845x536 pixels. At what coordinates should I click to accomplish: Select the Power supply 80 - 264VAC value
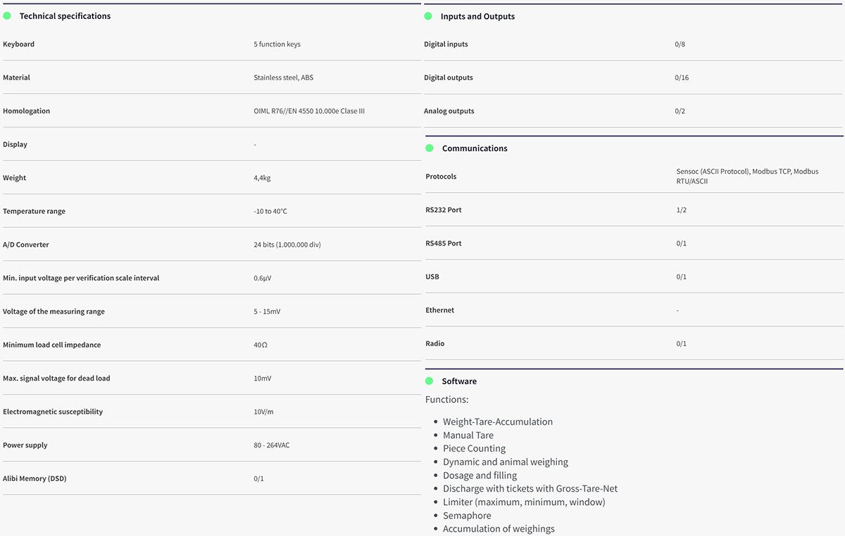tap(272, 445)
